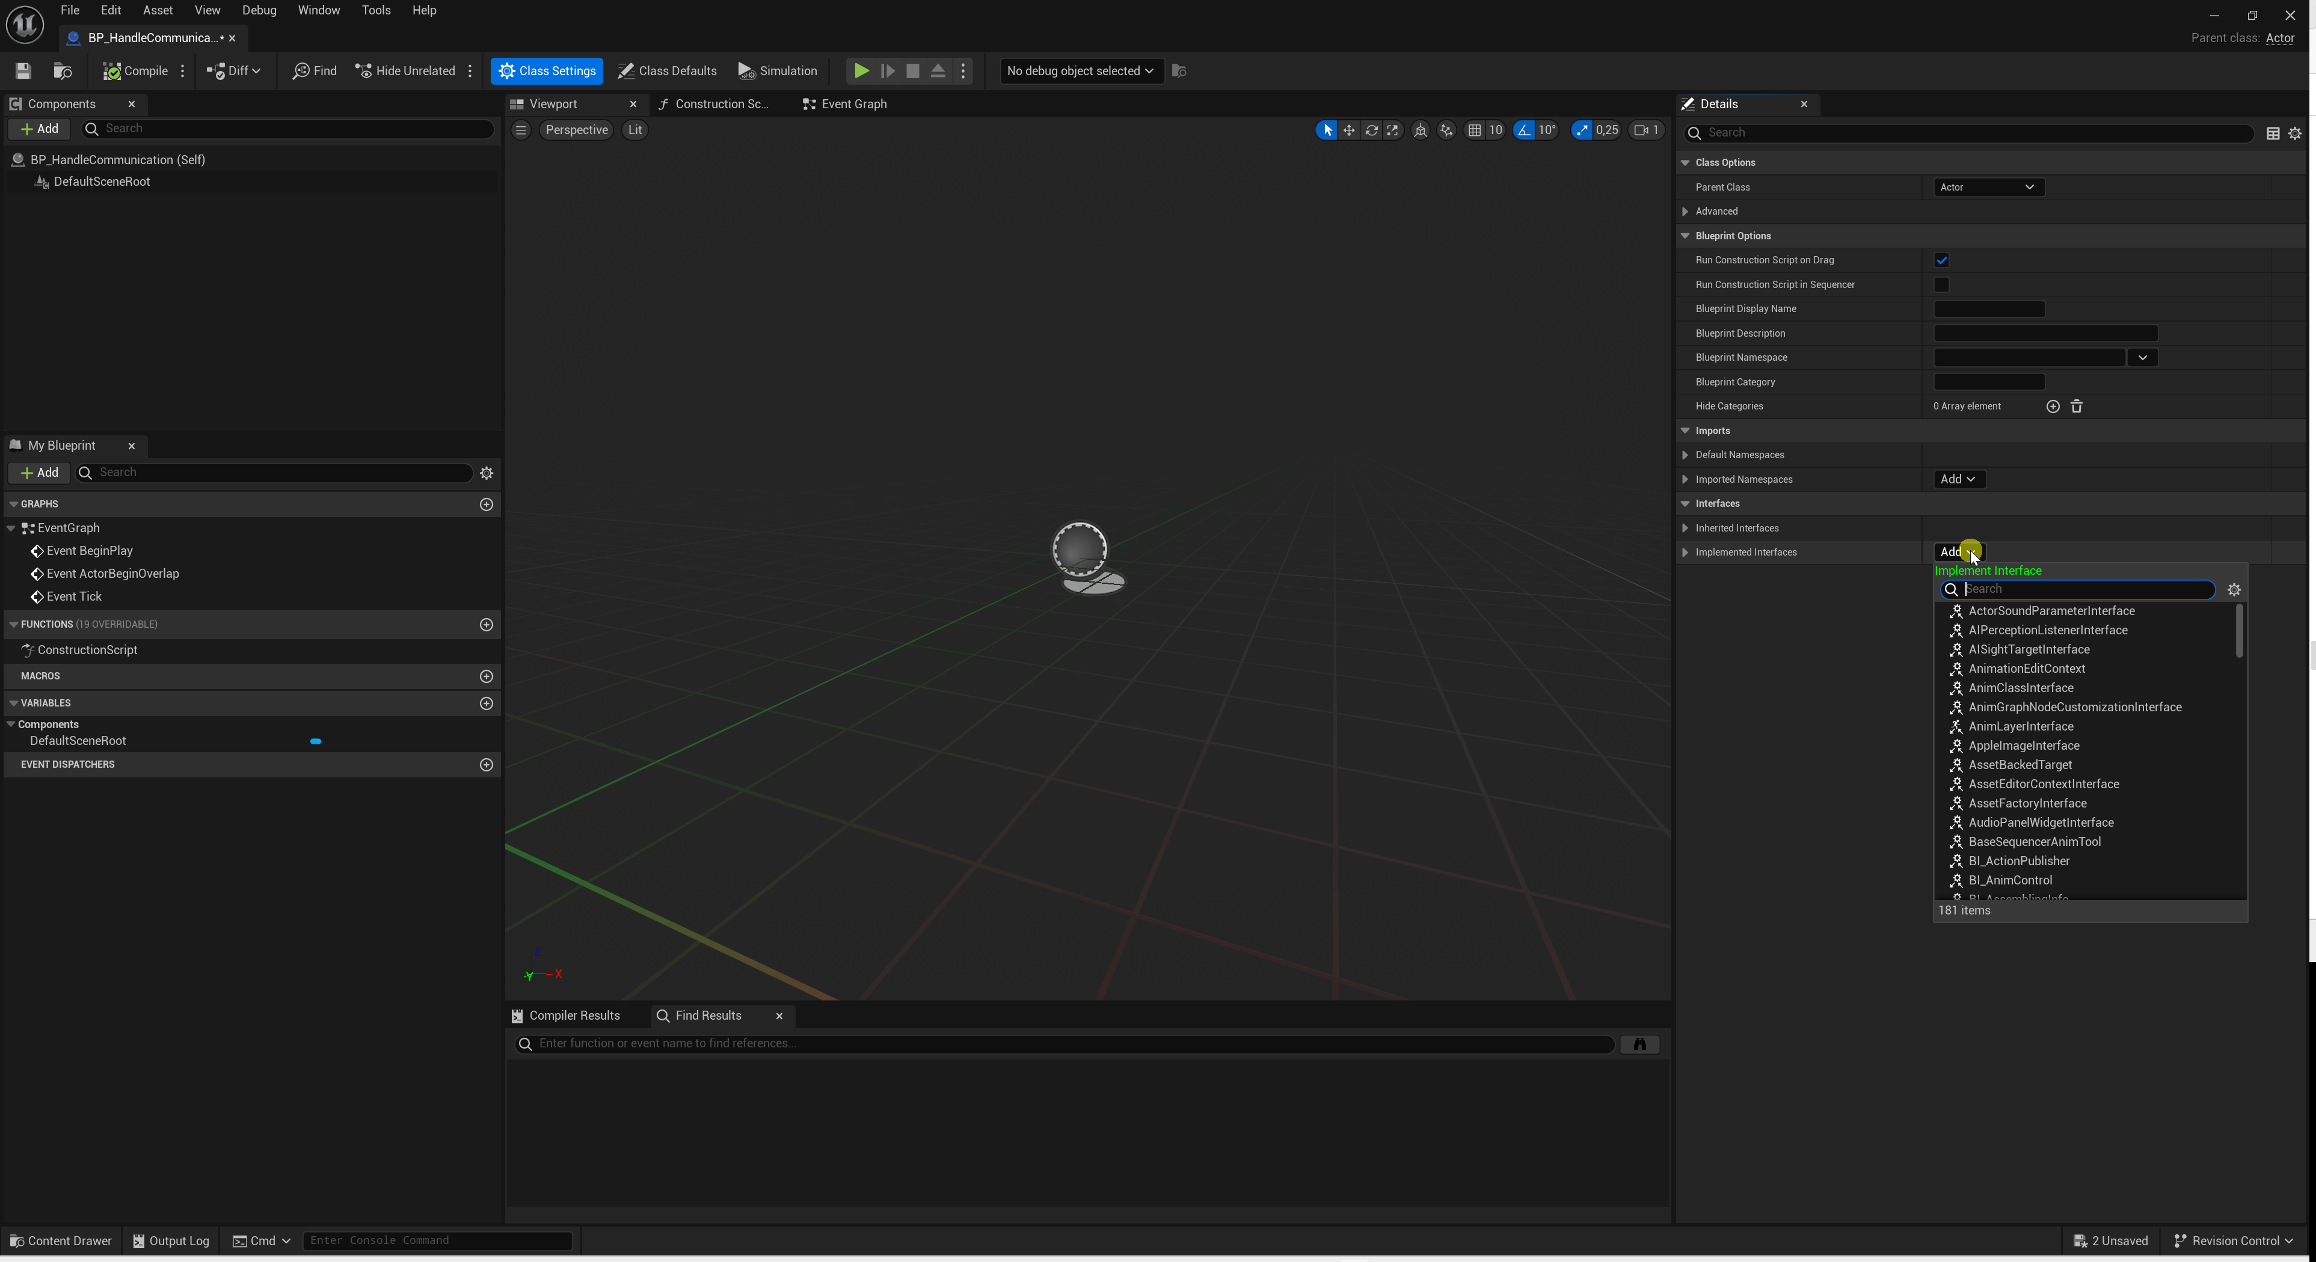Click the interface list scrollbar thumb

(x=2238, y=631)
